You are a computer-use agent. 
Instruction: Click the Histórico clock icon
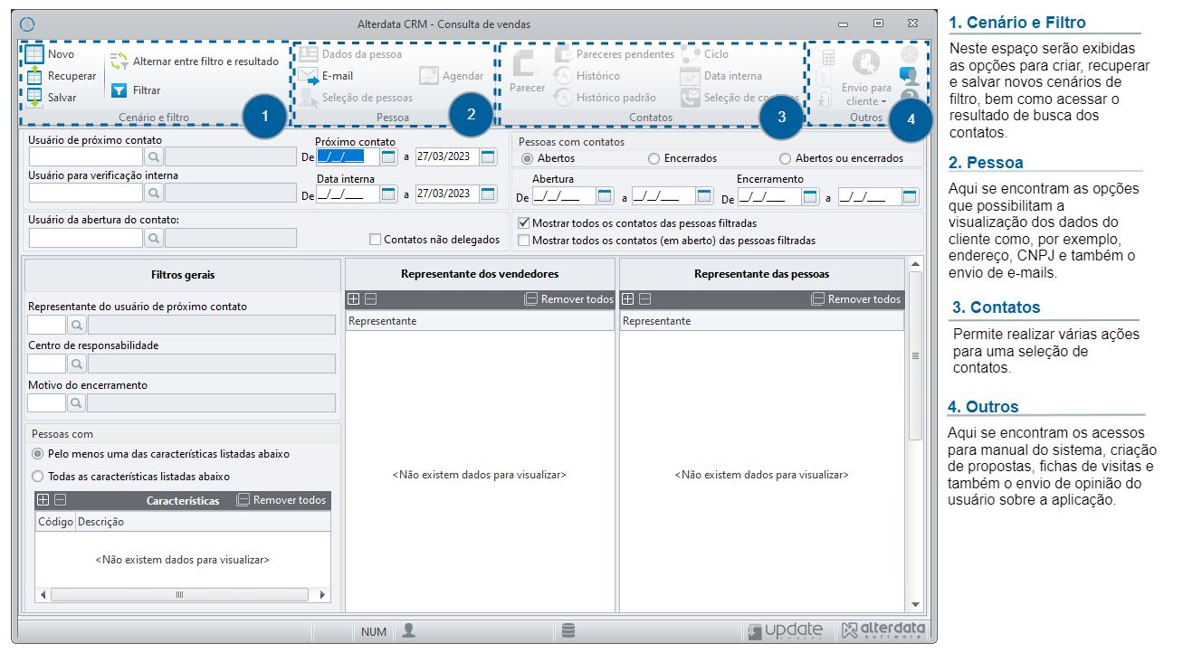coord(563,76)
